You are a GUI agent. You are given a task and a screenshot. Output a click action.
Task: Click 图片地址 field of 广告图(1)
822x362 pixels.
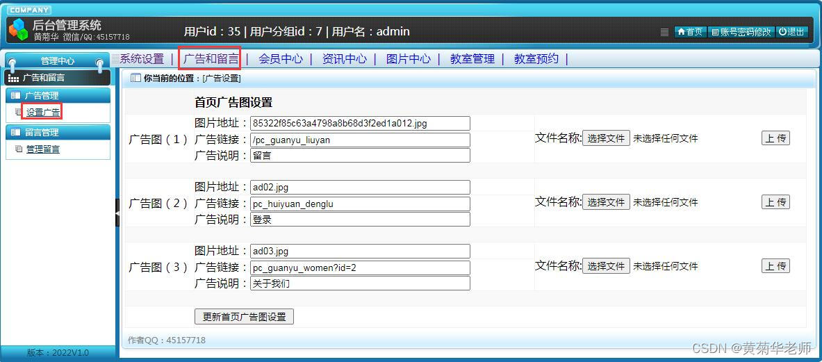(x=360, y=124)
